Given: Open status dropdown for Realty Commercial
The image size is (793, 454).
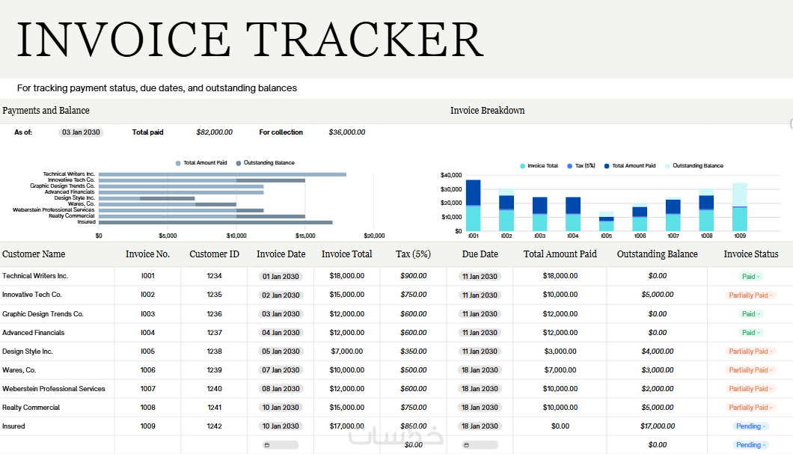Looking at the screenshot, I should (x=750, y=408).
